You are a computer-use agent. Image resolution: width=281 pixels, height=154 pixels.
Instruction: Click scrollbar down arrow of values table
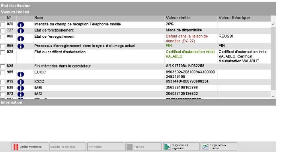coord(273,96)
